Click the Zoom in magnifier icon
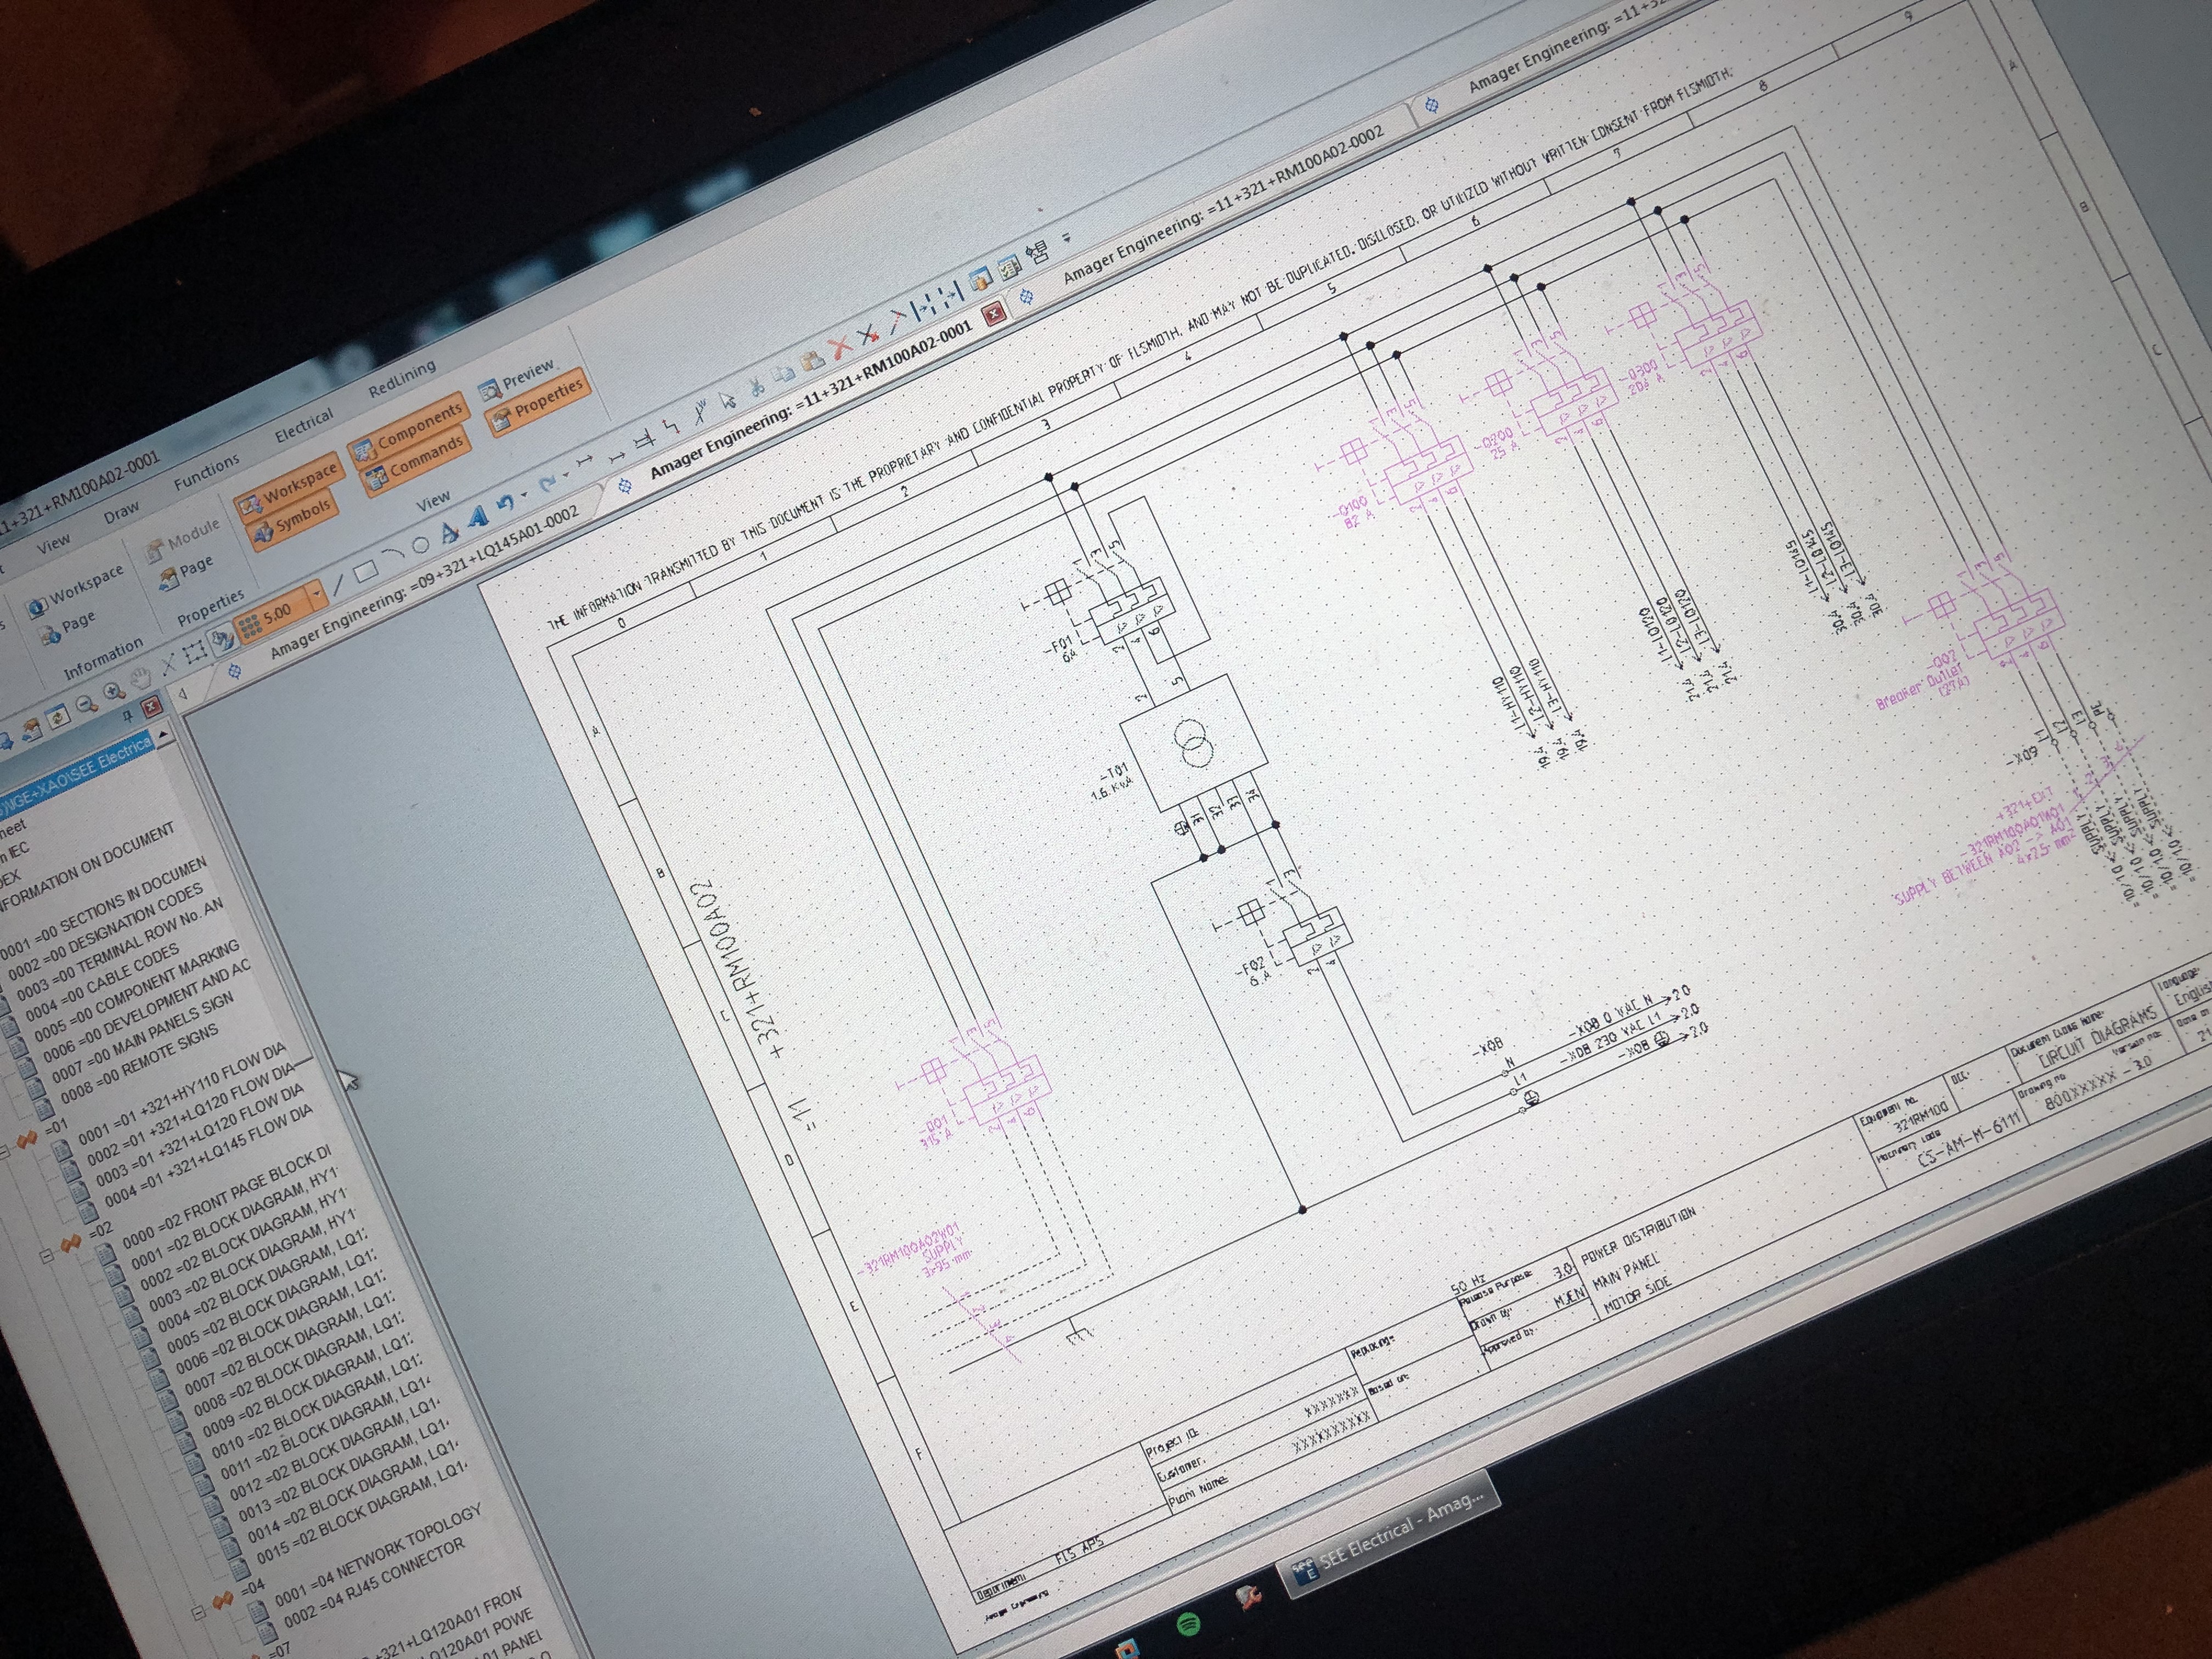Screen dimensions: 2212x1659 [x=114, y=691]
